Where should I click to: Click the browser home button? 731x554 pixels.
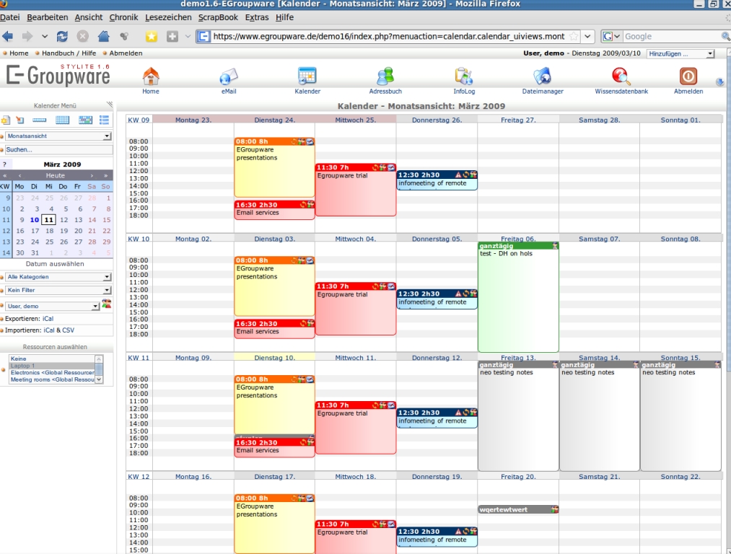click(103, 36)
